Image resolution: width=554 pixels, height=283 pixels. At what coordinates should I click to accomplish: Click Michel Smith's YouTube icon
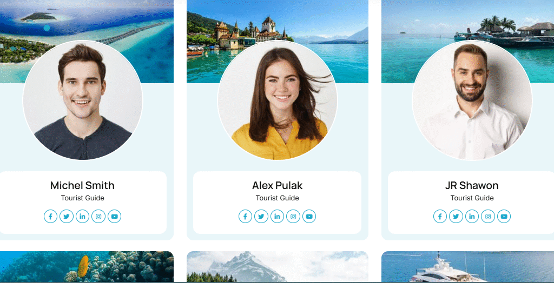[115, 217]
